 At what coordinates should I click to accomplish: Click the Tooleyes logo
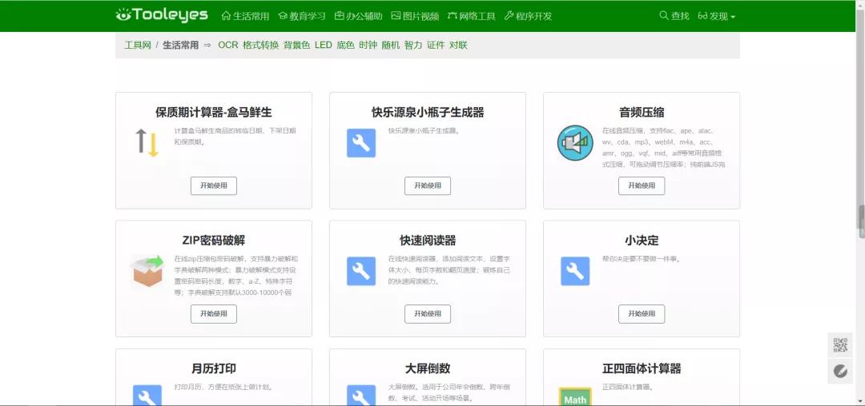tap(162, 15)
